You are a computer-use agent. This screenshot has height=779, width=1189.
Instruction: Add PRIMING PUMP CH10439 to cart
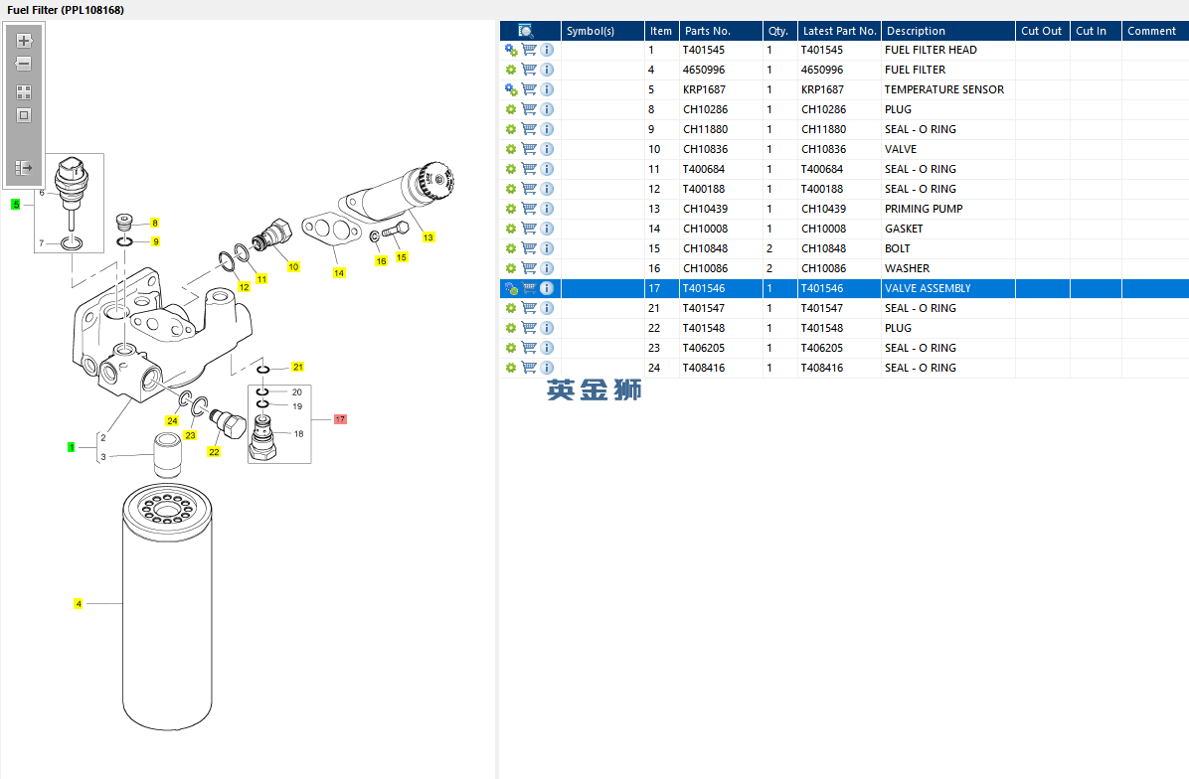(x=529, y=209)
